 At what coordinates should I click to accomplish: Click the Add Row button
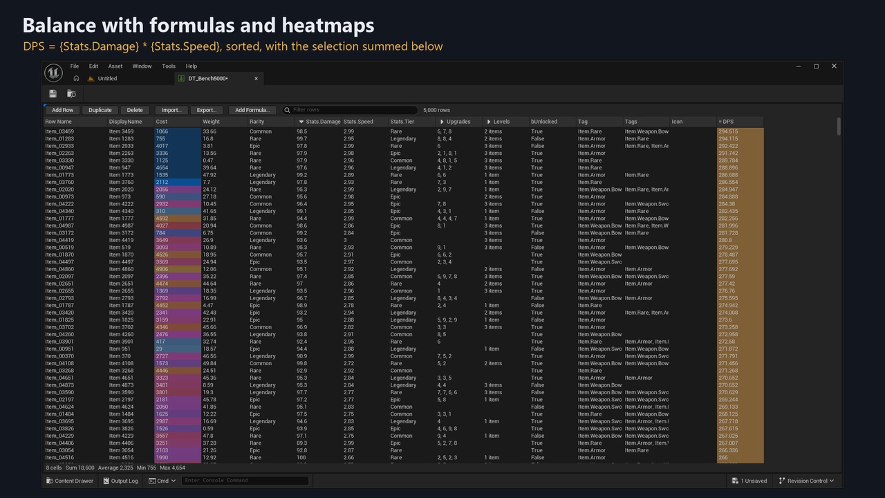tap(62, 110)
